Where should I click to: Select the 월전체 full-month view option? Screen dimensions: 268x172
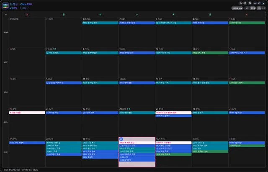(x=253, y=8)
